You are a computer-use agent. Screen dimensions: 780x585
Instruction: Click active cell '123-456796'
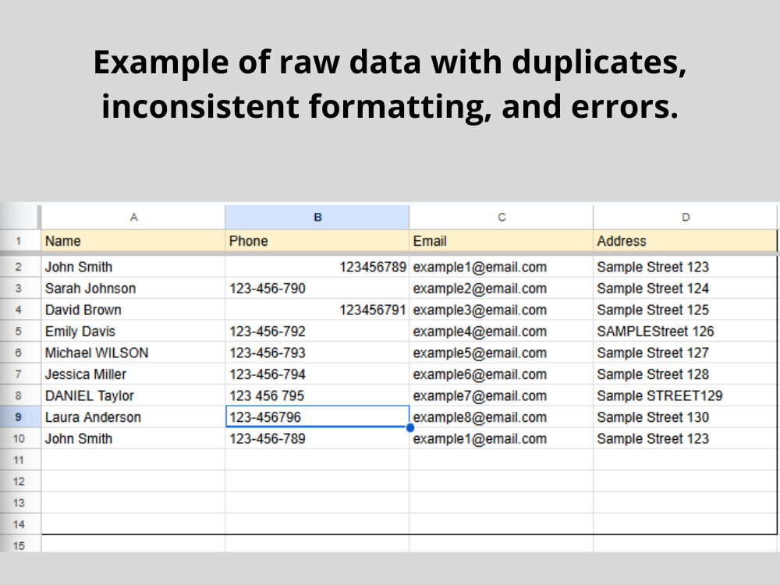317,417
